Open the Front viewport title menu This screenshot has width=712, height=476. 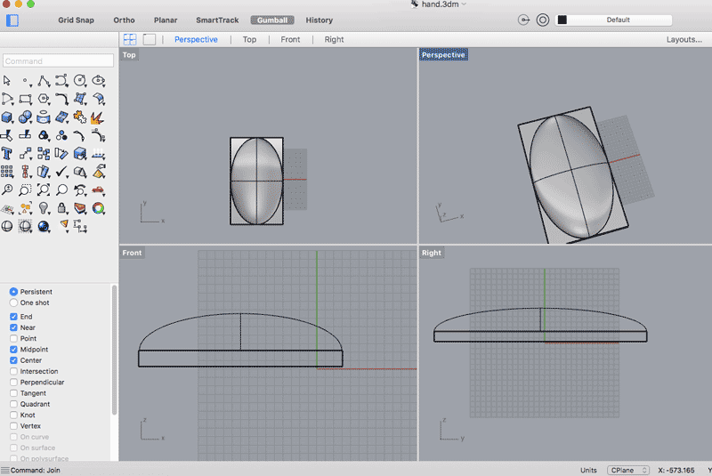click(132, 253)
